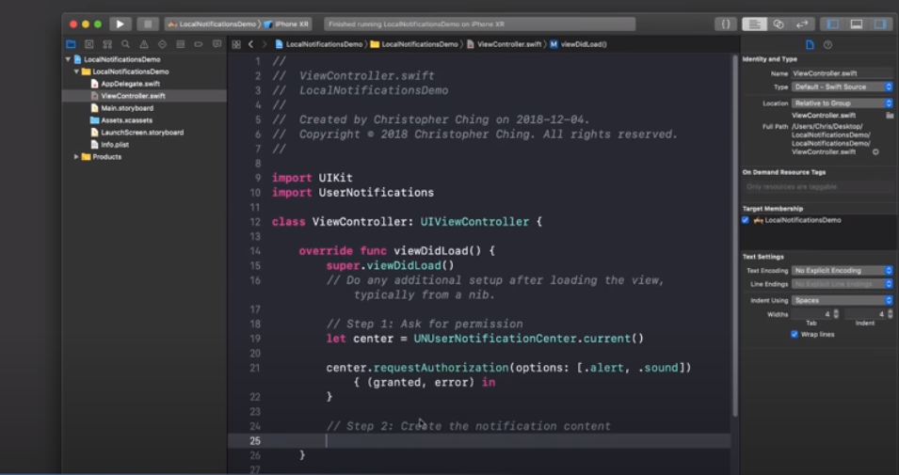Viewport: 899px width, 475px height.
Task: Click the requestAuthorization method call
Action: [441, 368]
